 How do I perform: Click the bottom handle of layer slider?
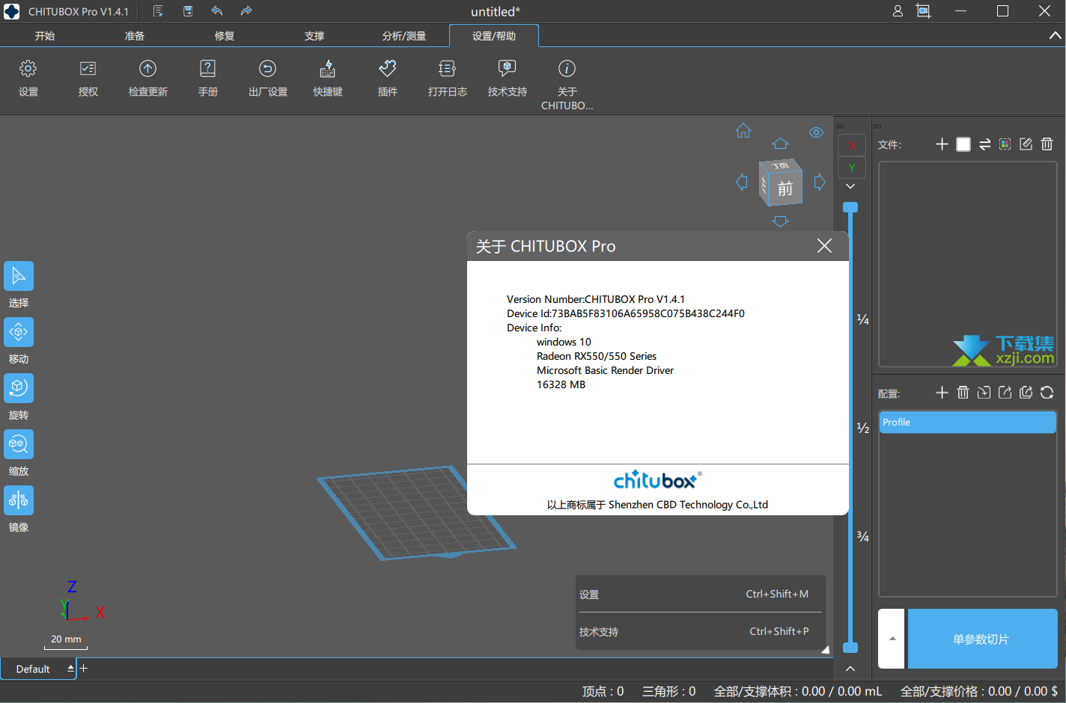point(850,648)
